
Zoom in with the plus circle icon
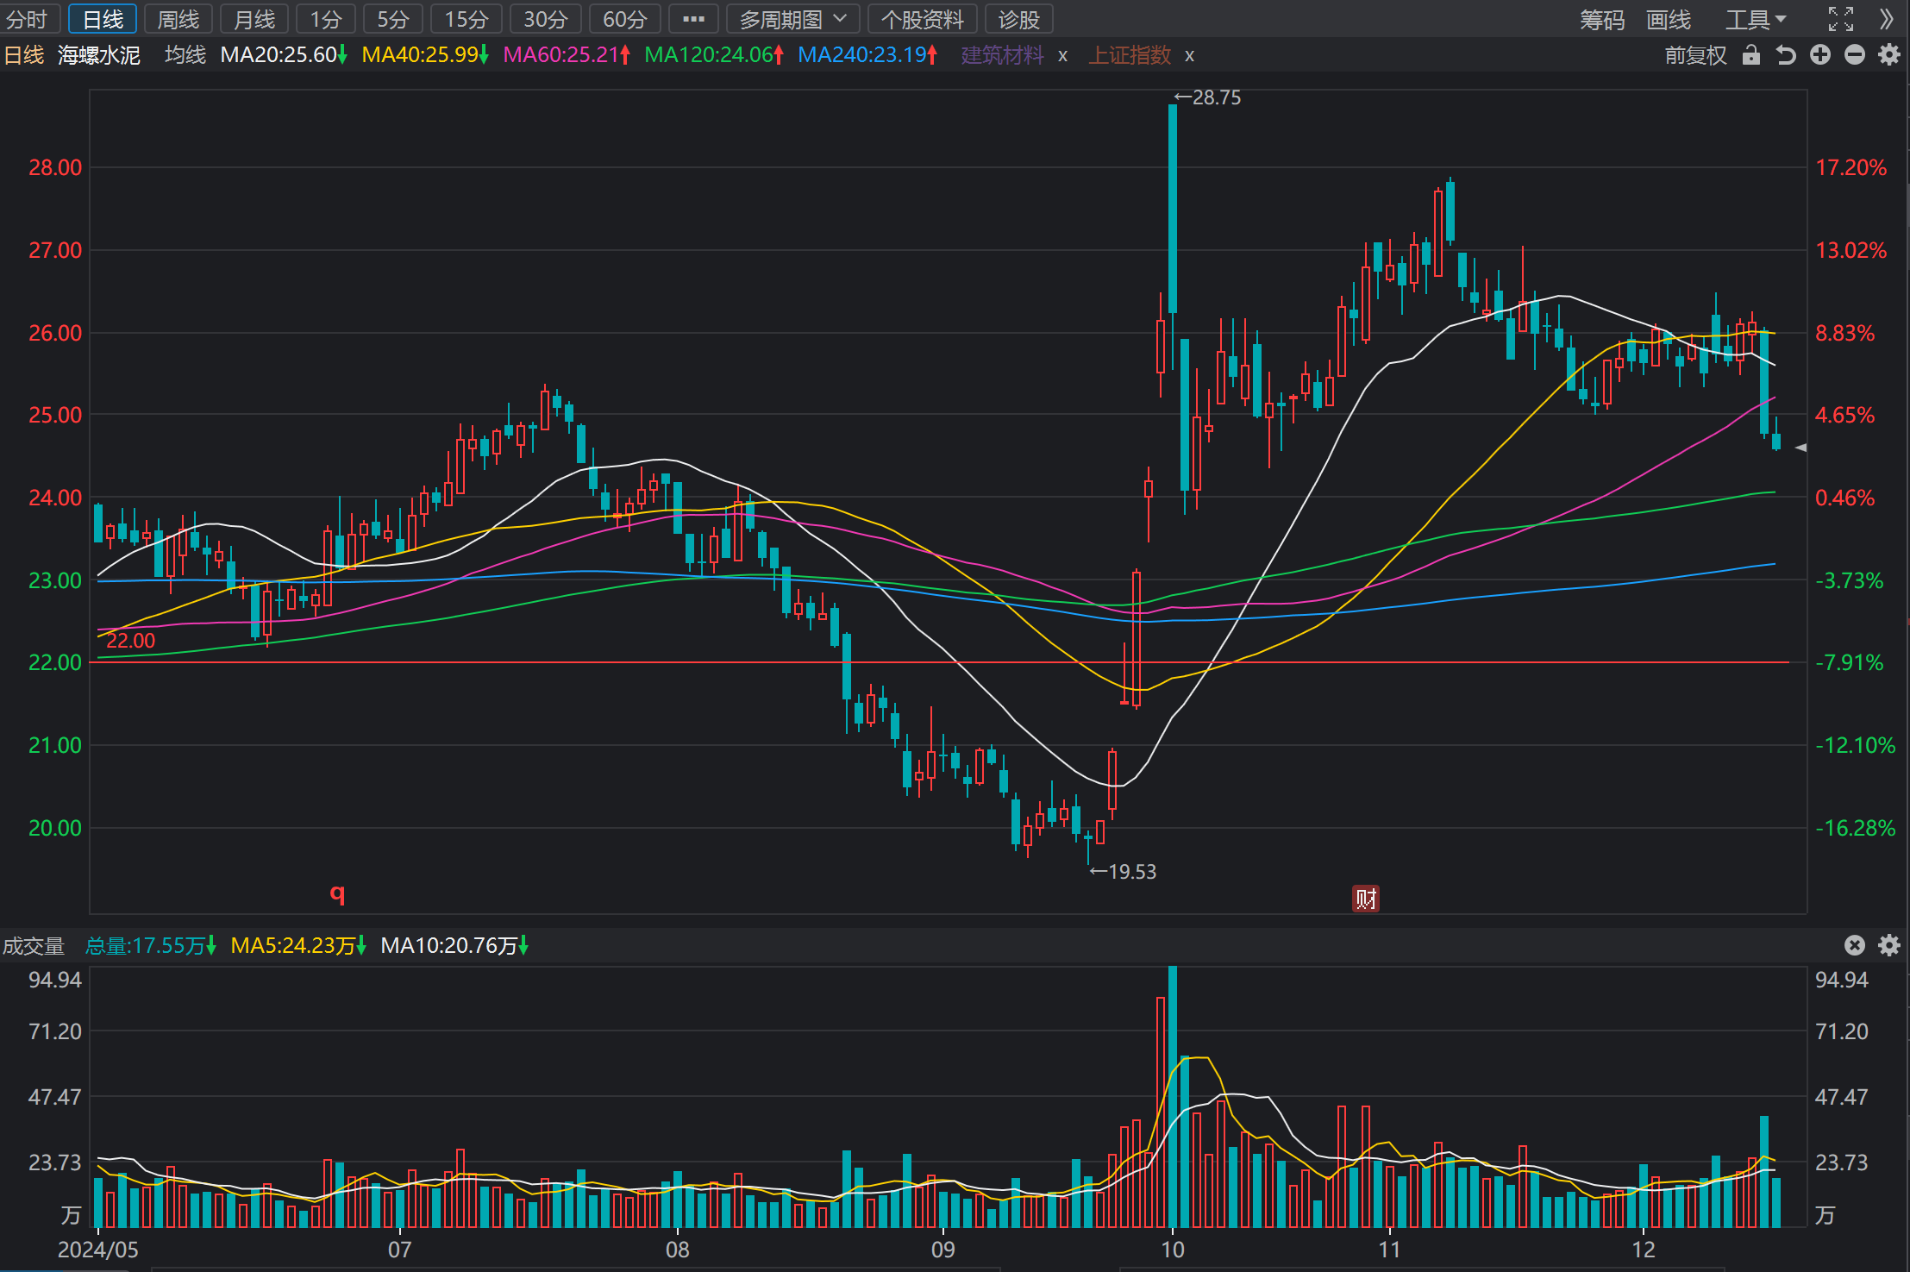[x=1820, y=55]
